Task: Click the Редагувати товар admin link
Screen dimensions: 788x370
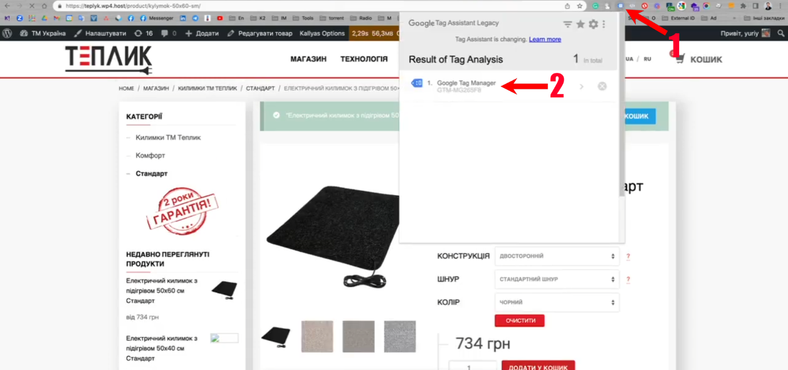Action: point(260,33)
